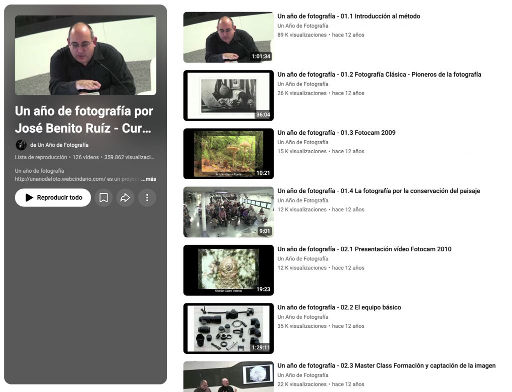Click channel name under 01.3 Fotocam 2009
This screenshot has width=512, height=392.
pos(302,142)
